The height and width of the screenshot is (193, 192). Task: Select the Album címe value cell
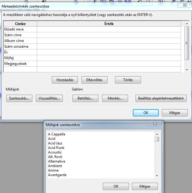(109, 41)
